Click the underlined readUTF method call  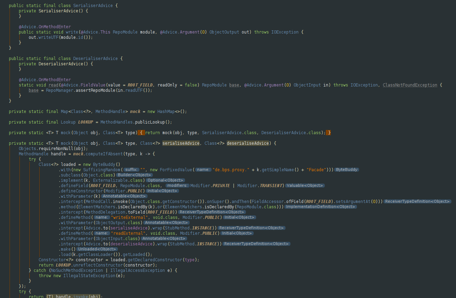pyautogui.click(x=134, y=90)
